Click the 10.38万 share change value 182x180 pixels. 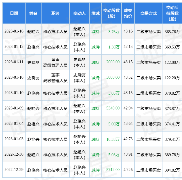click(x=113, y=139)
